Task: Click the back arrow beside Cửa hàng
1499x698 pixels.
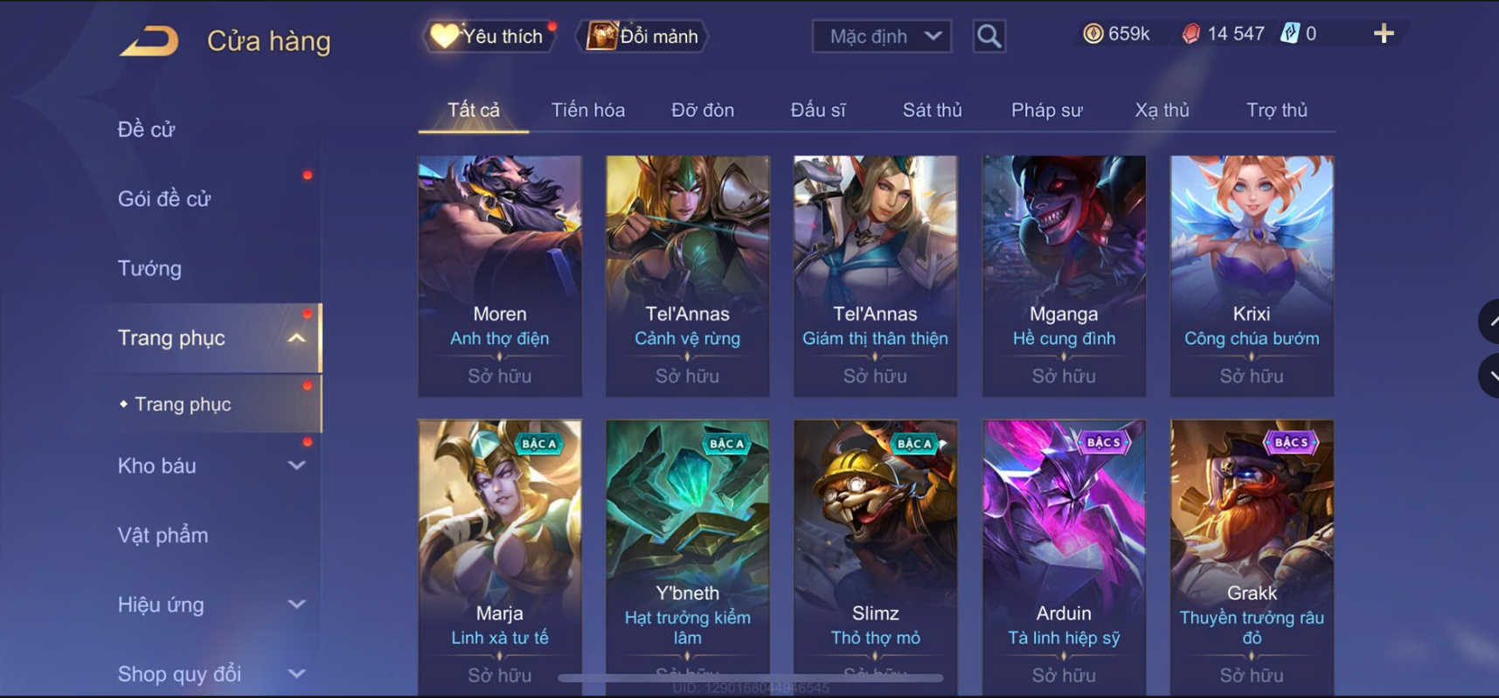Action: point(149,40)
